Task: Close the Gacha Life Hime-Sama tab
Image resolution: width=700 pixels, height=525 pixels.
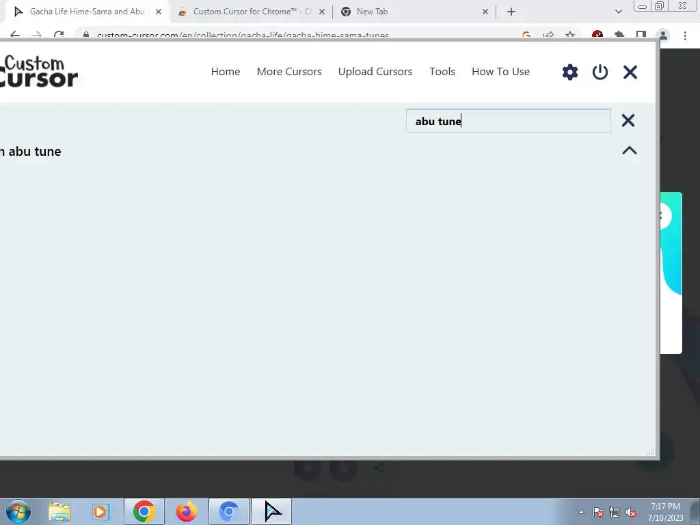Action: click(159, 12)
